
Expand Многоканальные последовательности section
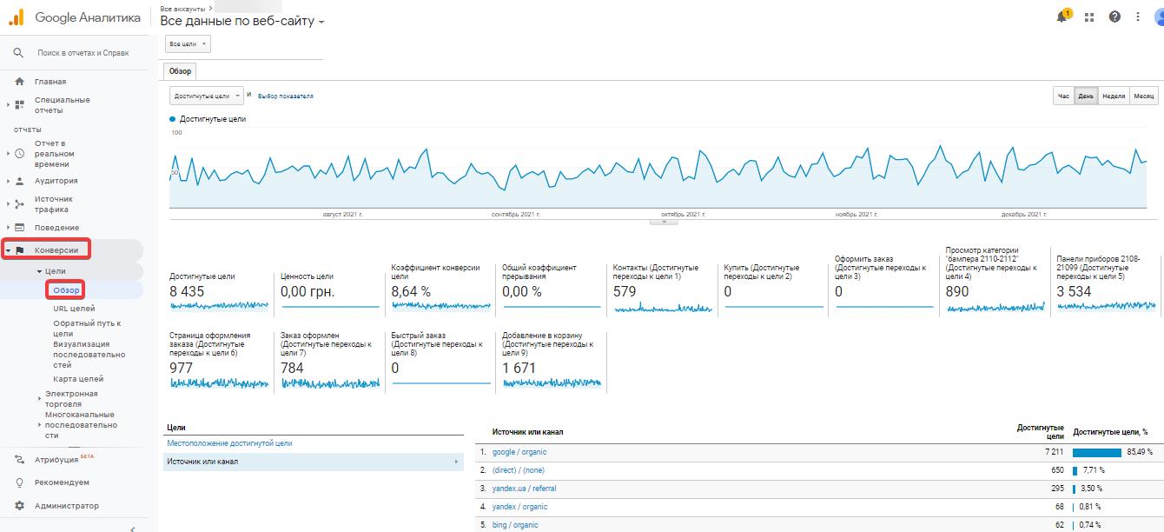point(39,425)
